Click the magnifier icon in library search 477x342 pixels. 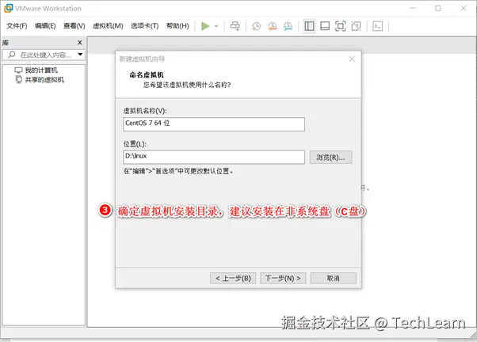(12, 55)
